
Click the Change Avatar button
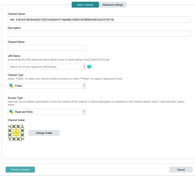point(44,133)
